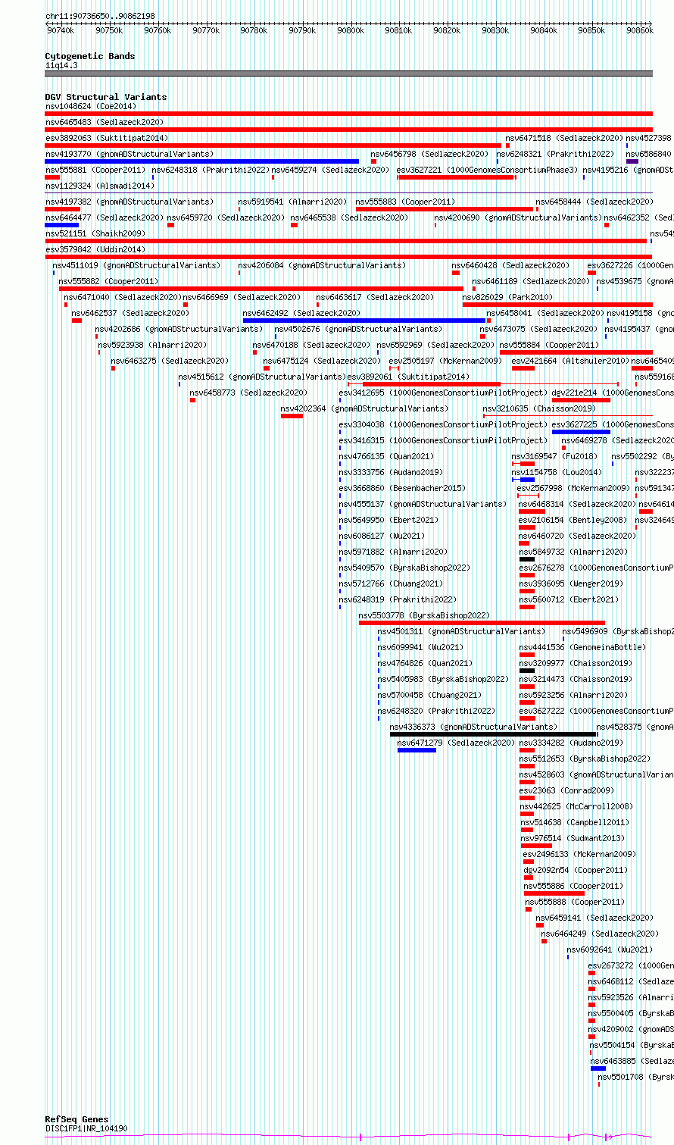Open variant nsv6458444 (Sedlazeck2020)

coord(594,202)
